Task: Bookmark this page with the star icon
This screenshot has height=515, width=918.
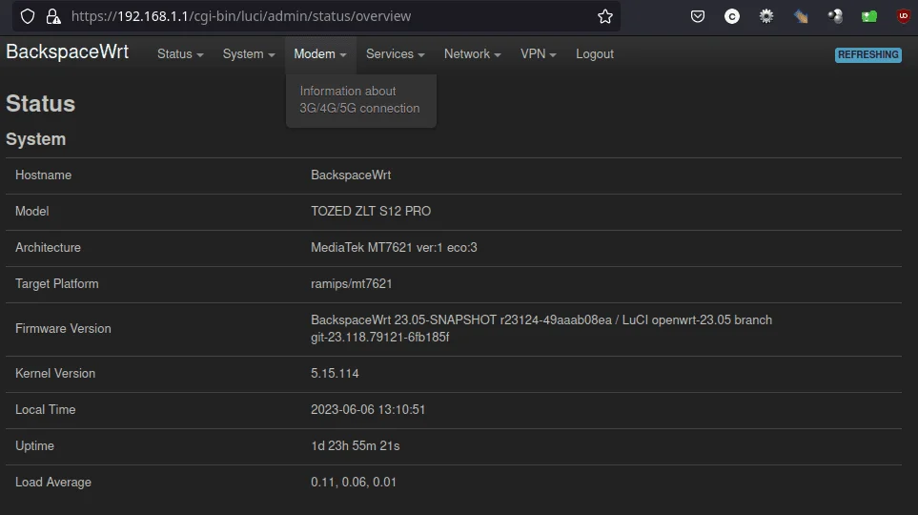Action: coord(604,16)
